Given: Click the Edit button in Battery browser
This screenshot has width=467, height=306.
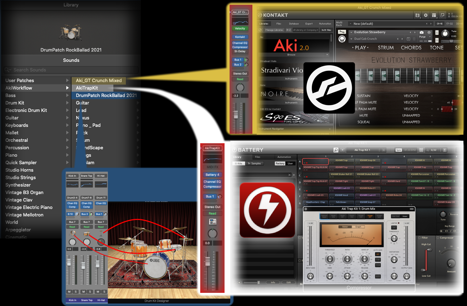Looking at the screenshot, I should [x=288, y=283].
